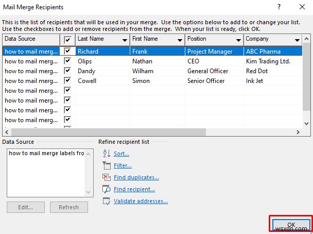Click the Find recipient magnifier icon
Viewport: 313px width, 234px height.
pyautogui.click(x=107, y=189)
